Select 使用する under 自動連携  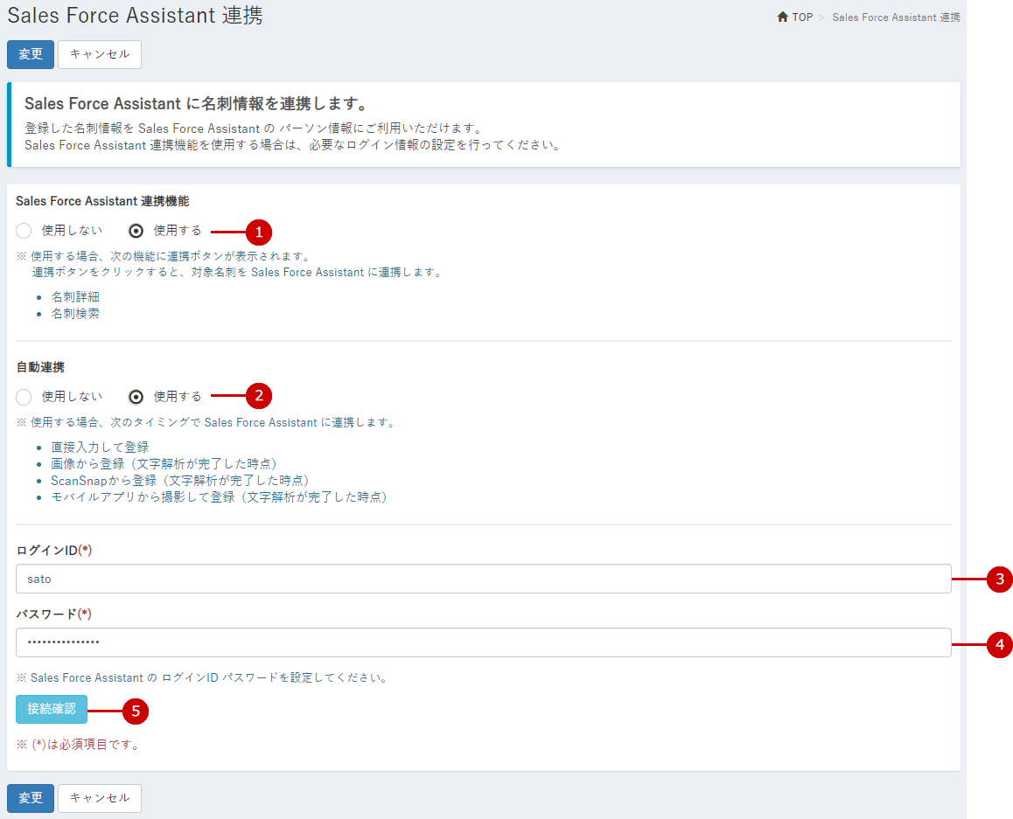(x=136, y=396)
